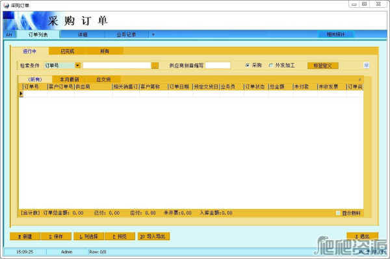The width and height of the screenshot is (390, 259).
Task: Click the small pin icon above grid
Action: (x=359, y=79)
